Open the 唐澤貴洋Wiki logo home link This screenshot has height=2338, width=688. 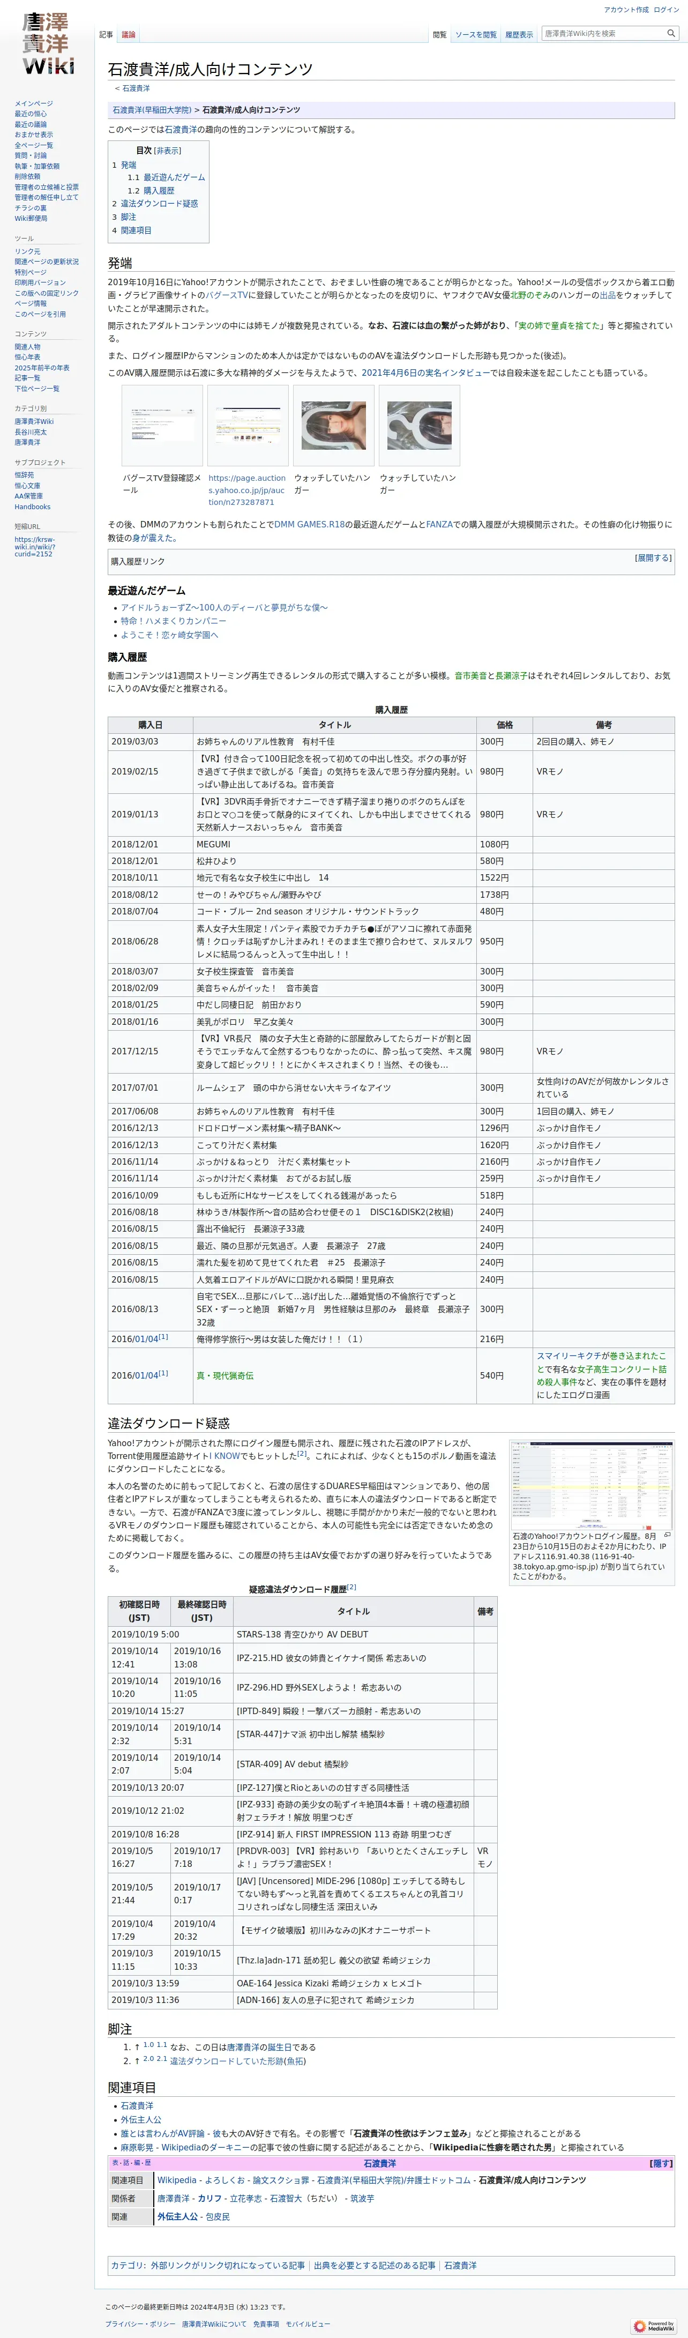47,43
